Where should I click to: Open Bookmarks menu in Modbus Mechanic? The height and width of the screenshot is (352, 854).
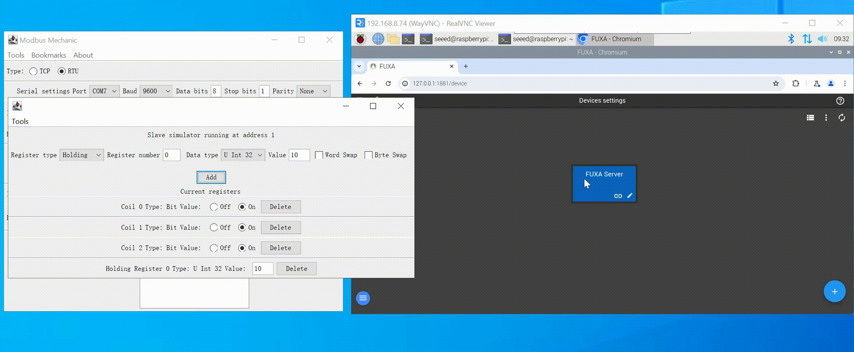49,55
